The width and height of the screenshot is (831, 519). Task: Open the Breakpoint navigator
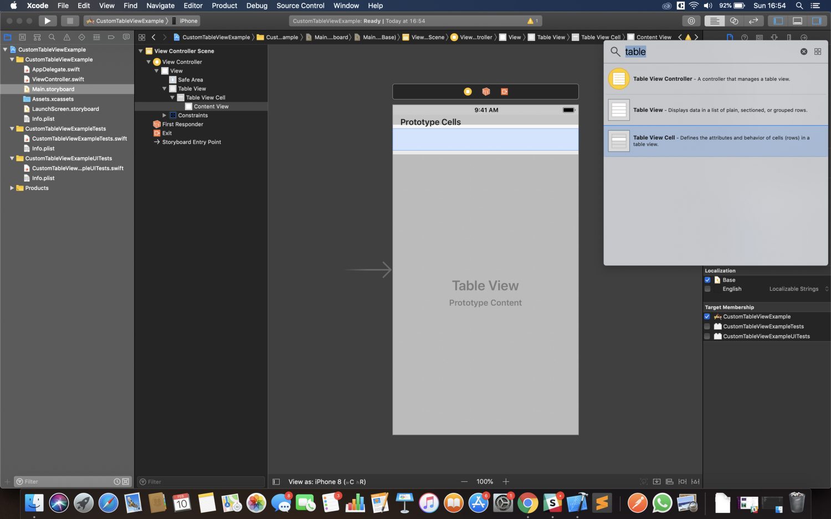(111, 38)
